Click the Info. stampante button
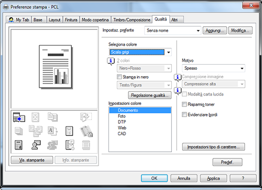The image size is (262, 190). [75, 160]
